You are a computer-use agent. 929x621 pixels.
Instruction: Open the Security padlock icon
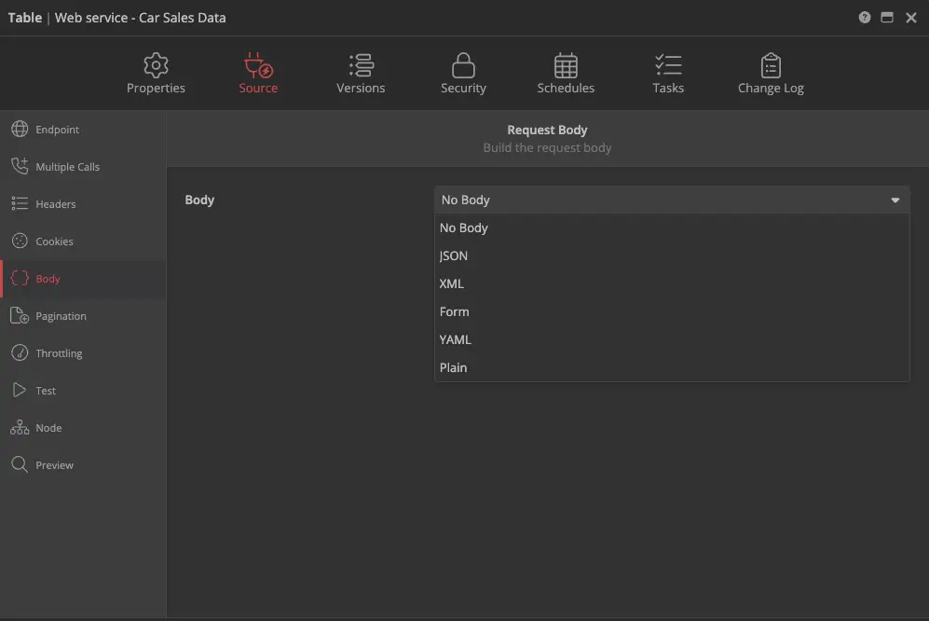pyautogui.click(x=463, y=65)
